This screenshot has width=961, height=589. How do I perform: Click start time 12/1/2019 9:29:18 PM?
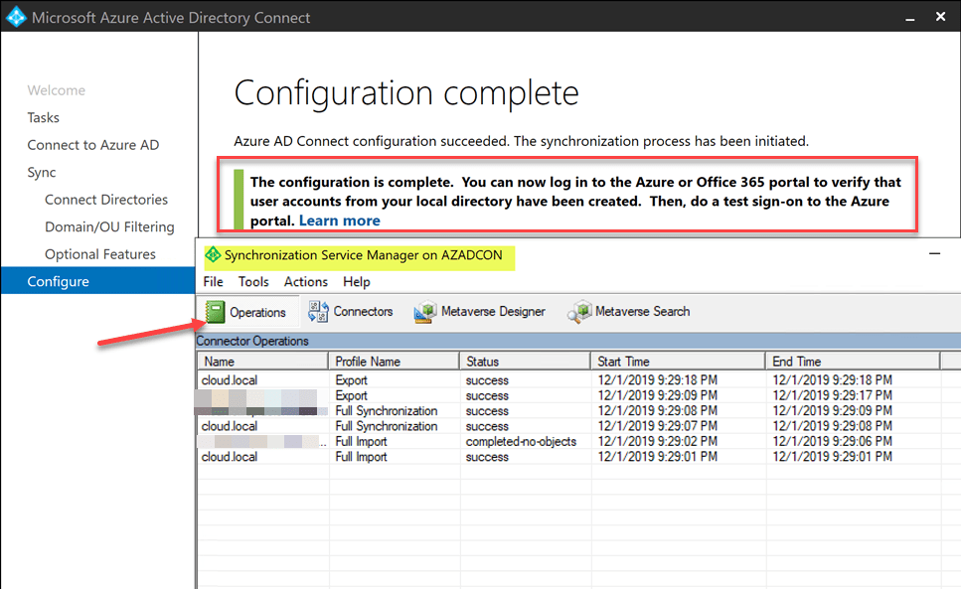click(x=658, y=380)
